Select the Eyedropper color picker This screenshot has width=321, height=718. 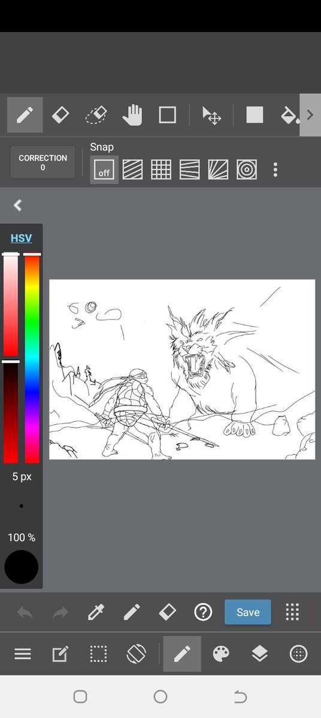click(x=96, y=612)
